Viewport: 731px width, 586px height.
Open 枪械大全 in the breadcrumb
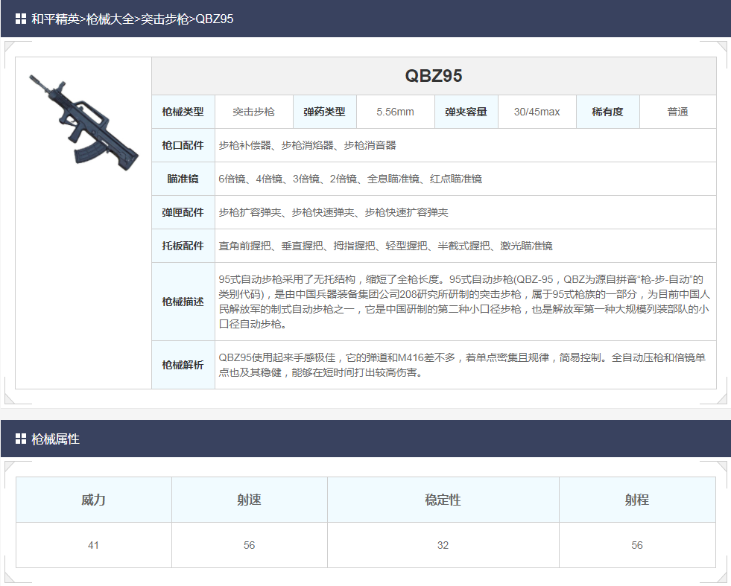(110, 19)
